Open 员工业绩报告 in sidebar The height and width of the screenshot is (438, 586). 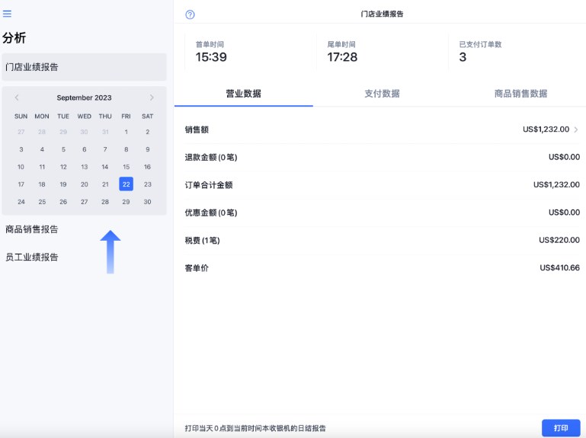[x=32, y=257]
